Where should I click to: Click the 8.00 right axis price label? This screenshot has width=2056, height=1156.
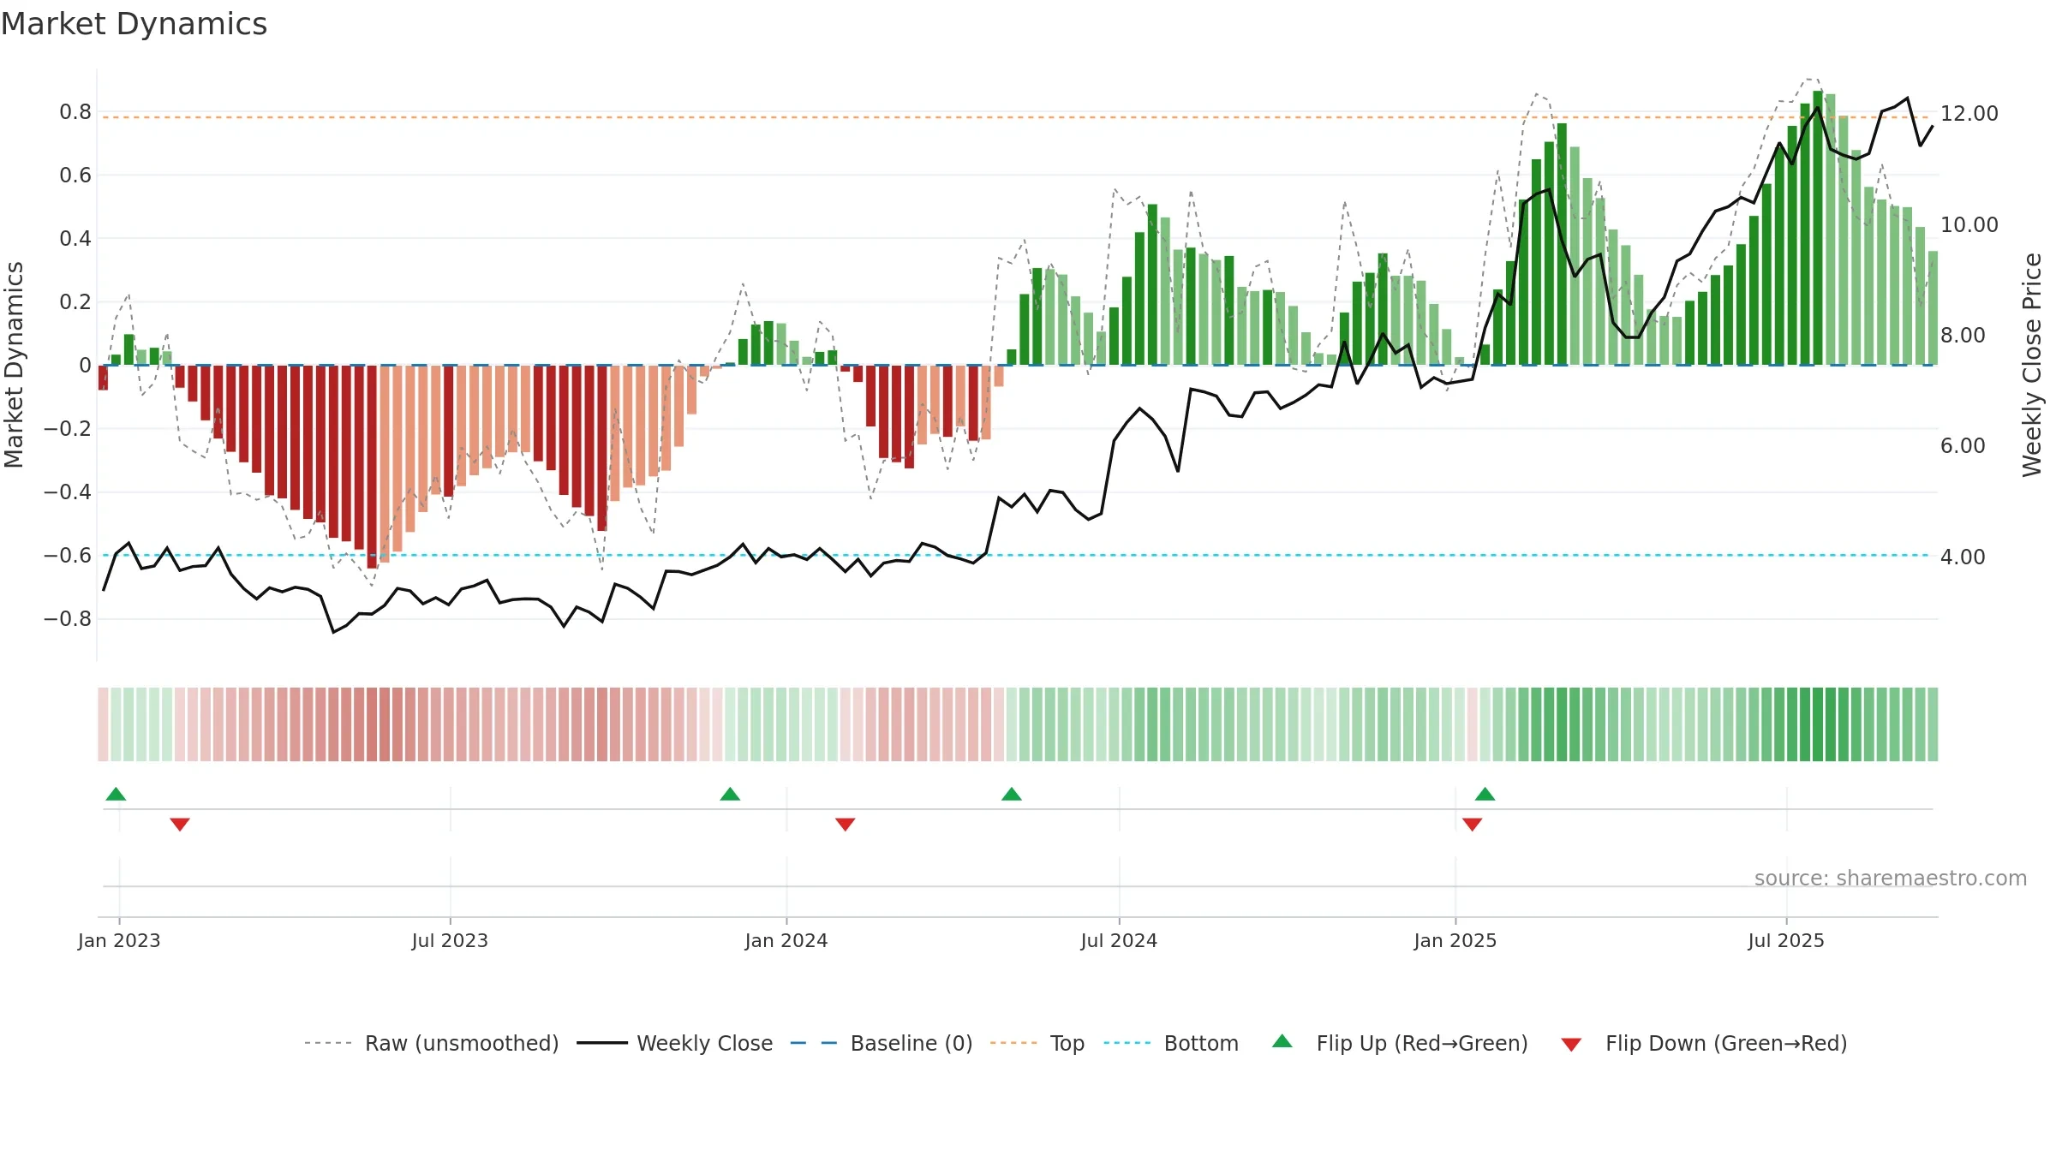tap(1963, 336)
